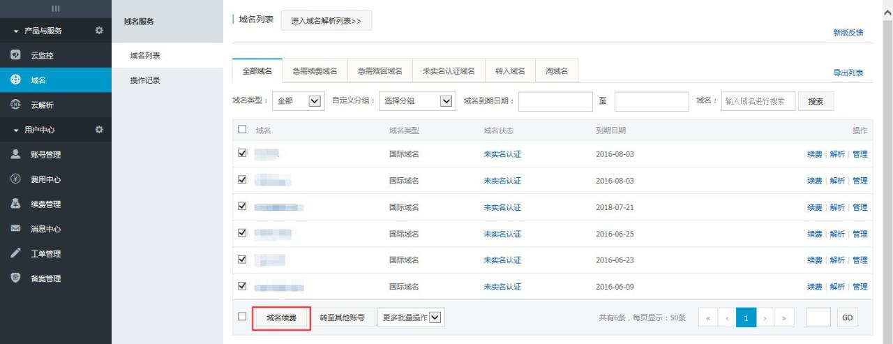Uncheck the domain expiring 2018-07-21
The image size is (893, 344).
coord(242,206)
